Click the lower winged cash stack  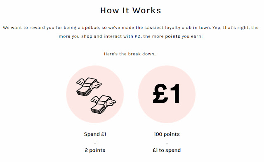click(103, 105)
